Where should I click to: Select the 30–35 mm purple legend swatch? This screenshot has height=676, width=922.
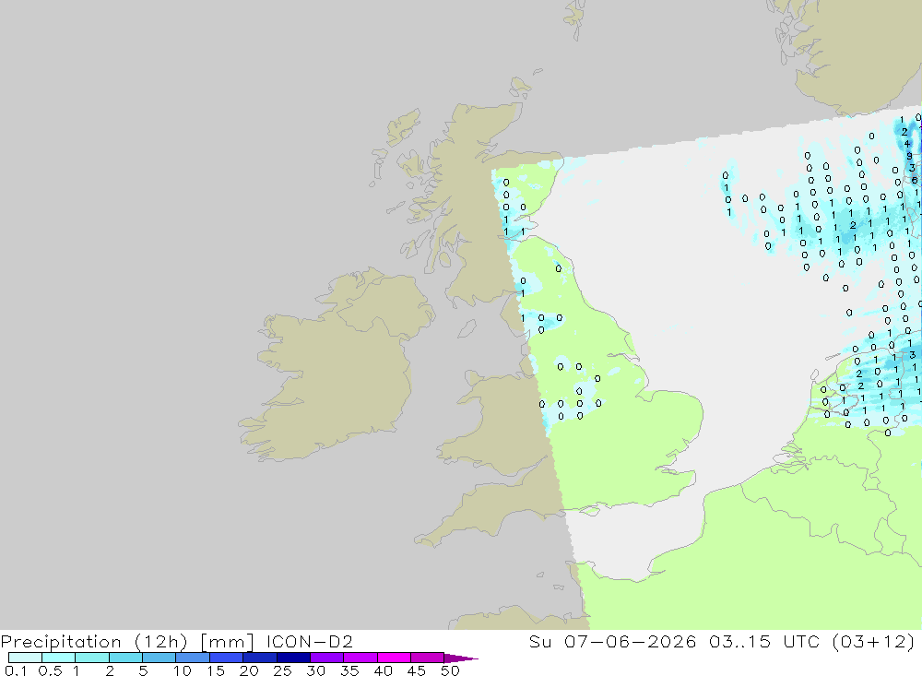pos(326,658)
